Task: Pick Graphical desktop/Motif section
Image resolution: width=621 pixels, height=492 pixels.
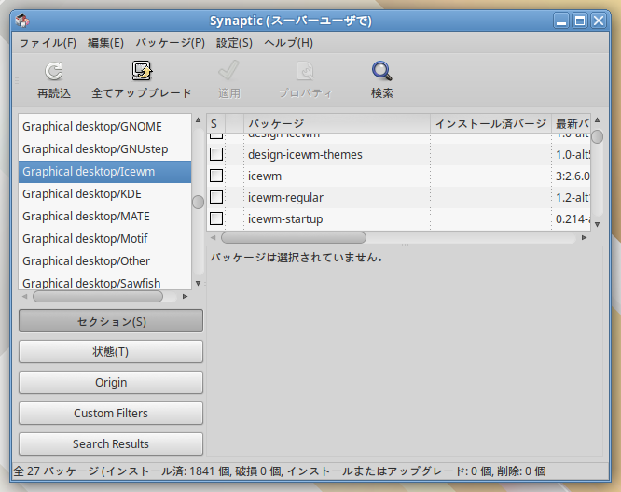Action: [105, 239]
